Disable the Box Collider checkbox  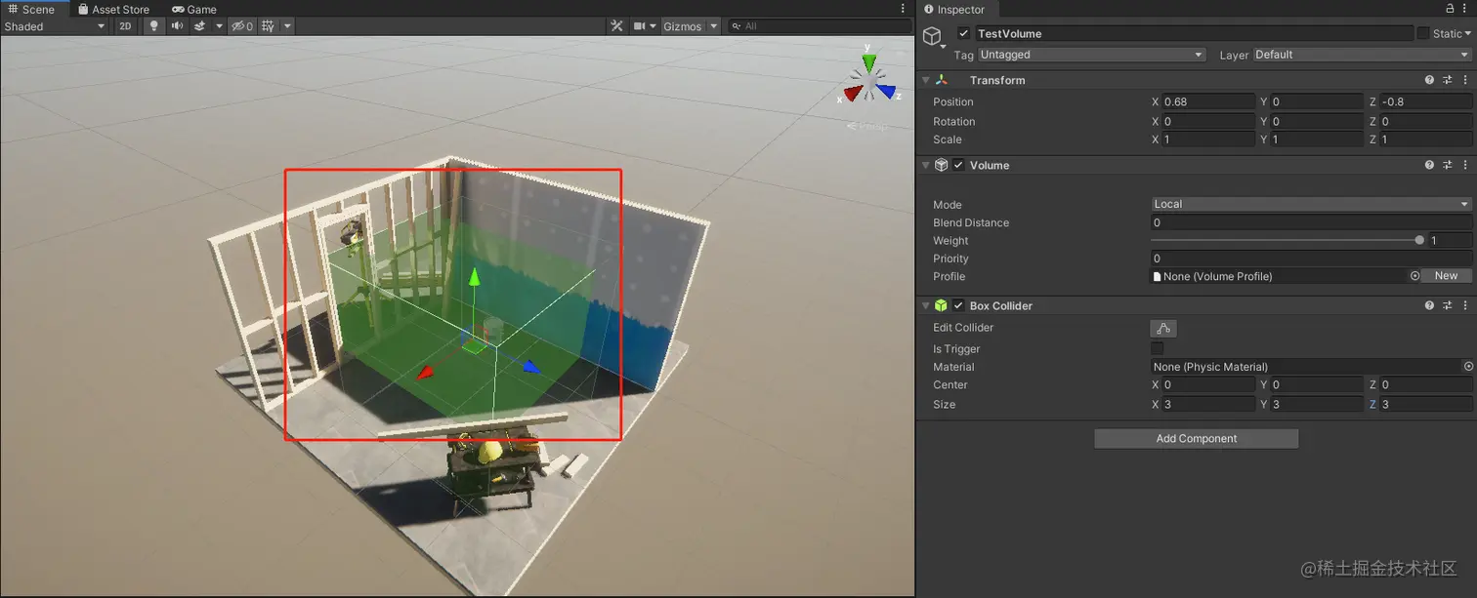pyautogui.click(x=959, y=305)
